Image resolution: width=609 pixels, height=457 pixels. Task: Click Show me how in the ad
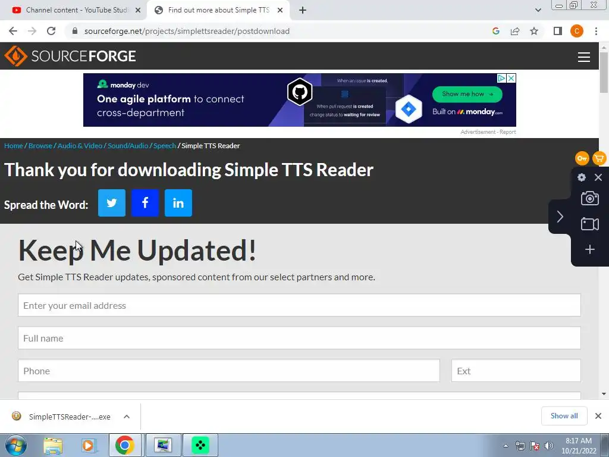click(467, 94)
